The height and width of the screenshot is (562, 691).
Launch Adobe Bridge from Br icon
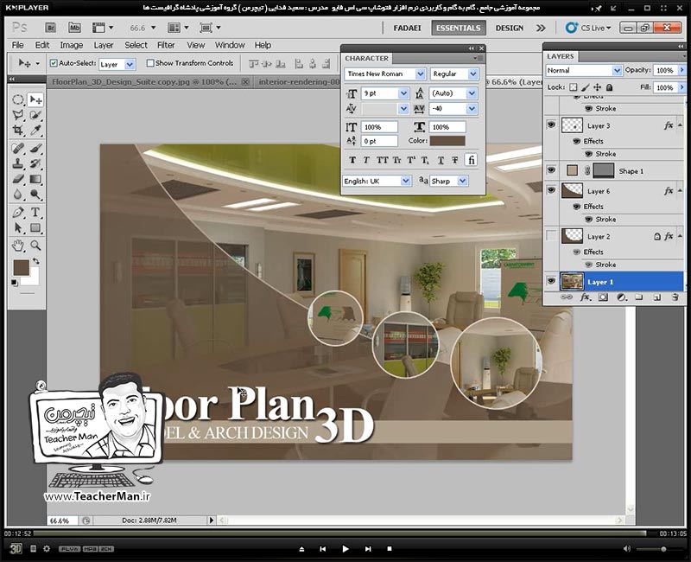click(x=51, y=28)
